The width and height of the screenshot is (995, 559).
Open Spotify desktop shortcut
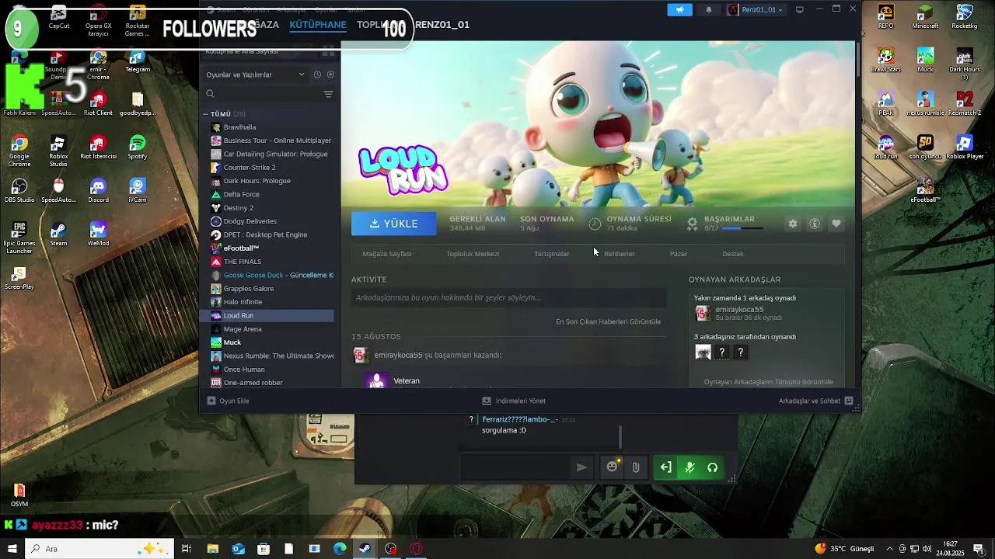[x=138, y=147]
